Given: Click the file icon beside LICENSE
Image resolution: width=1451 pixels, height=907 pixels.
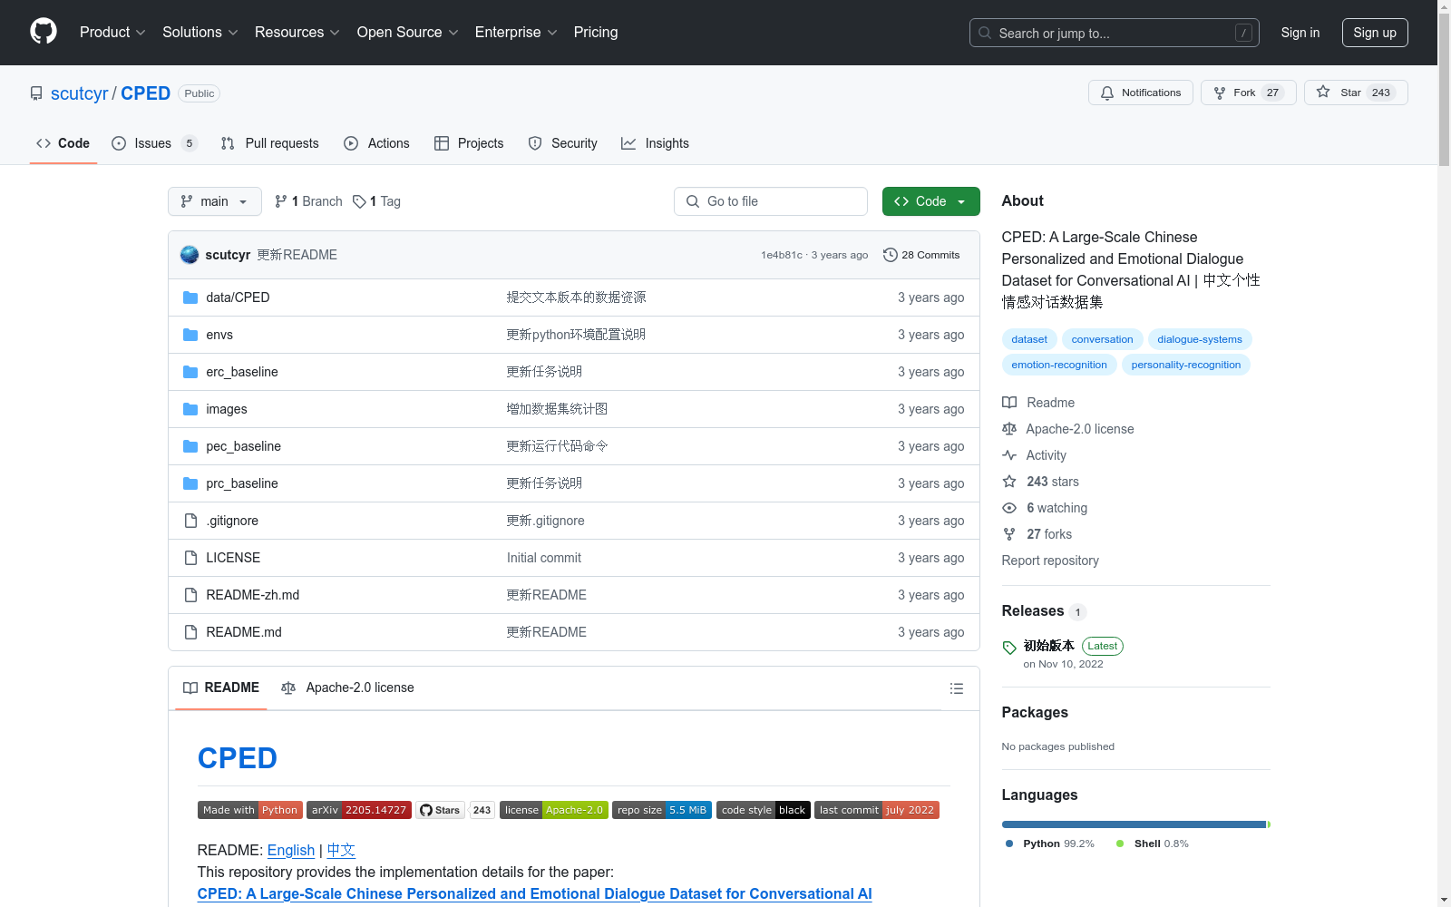Looking at the screenshot, I should click(190, 558).
